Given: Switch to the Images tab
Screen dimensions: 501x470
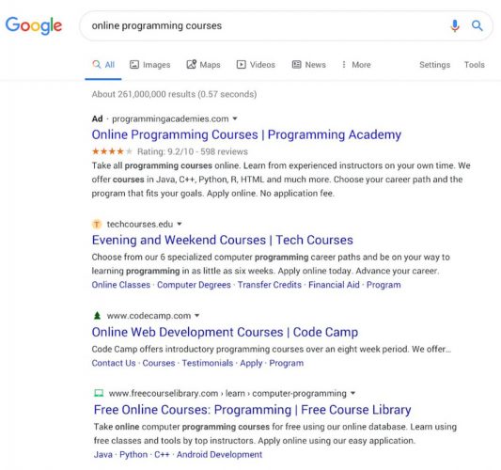Looking at the screenshot, I should click(149, 65).
